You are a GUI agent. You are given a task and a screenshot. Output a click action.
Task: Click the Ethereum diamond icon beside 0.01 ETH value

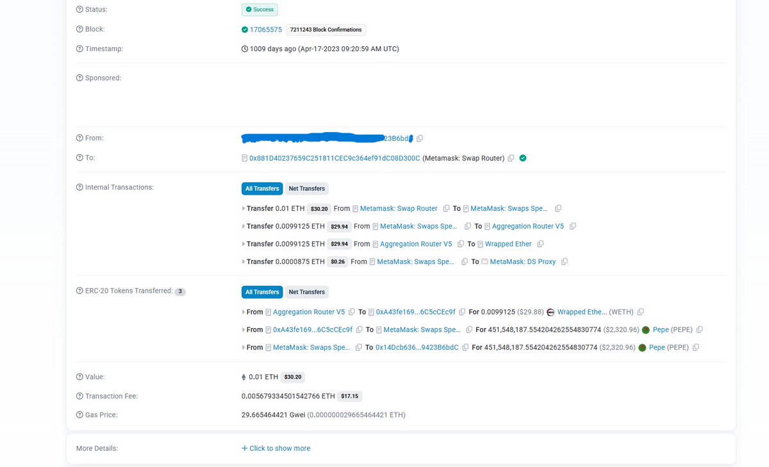[244, 377]
